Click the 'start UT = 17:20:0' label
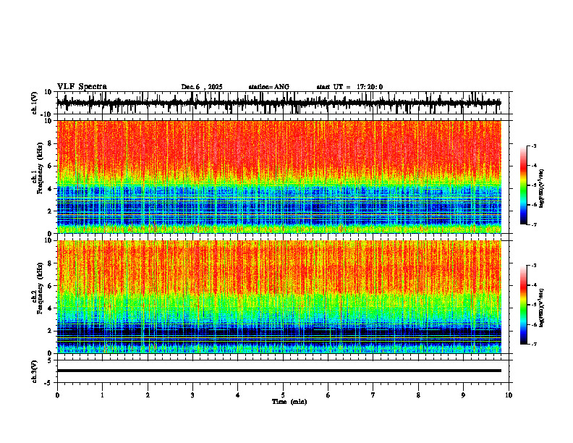Image resolution: width=573 pixels, height=443 pixels. coord(349,87)
